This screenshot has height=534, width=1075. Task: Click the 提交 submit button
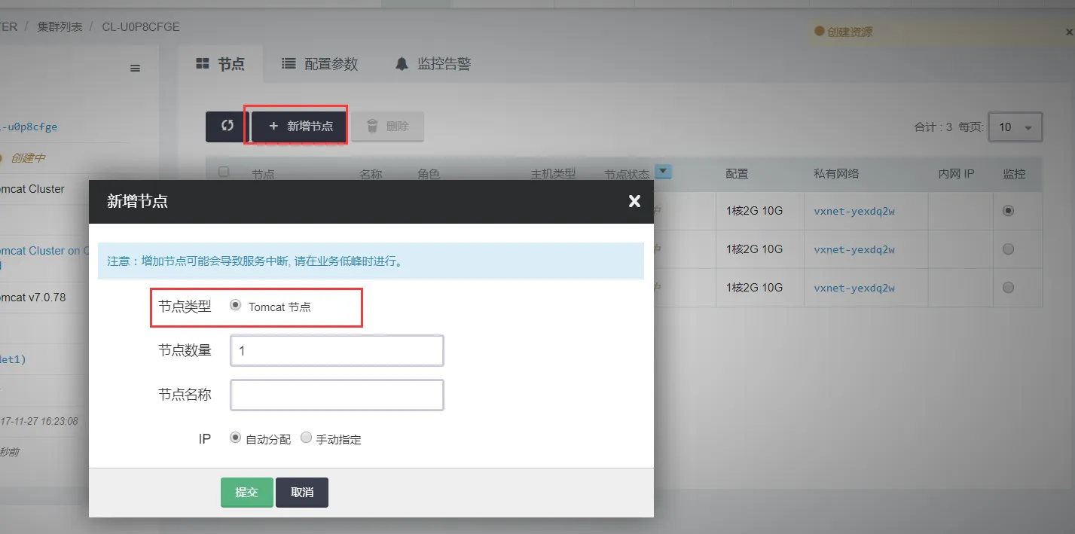tap(246, 493)
